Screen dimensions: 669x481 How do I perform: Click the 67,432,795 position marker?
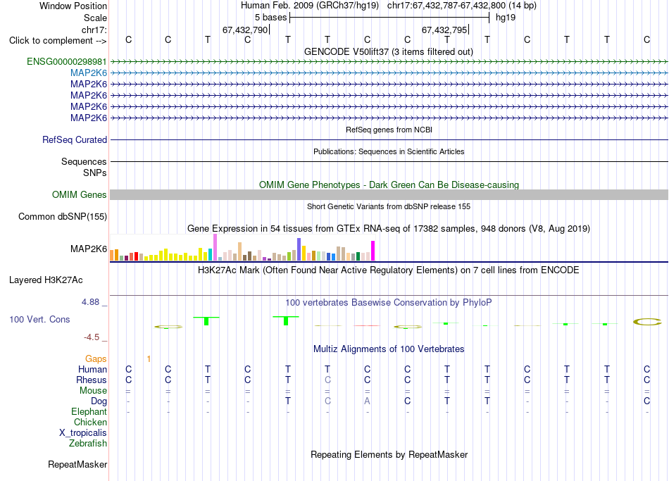[x=444, y=30]
